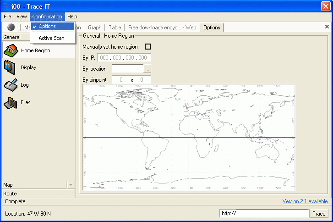This screenshot has width=333, height=222.
Task: Select the Log option label
Action: click(x=25, y=85)
